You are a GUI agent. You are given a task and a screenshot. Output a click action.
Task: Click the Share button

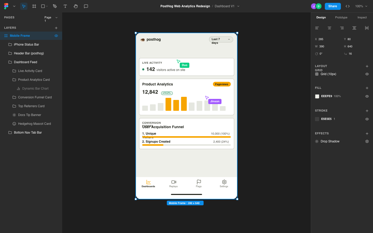333,6
